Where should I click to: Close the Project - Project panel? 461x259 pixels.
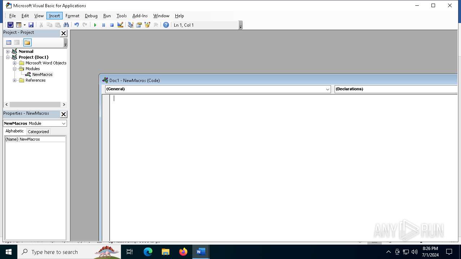(63, 33)
